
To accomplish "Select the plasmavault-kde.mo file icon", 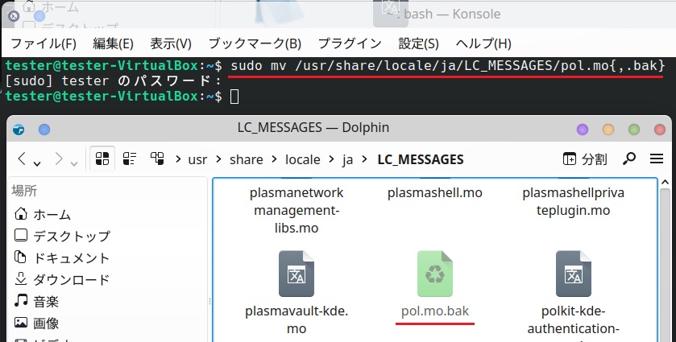I will tap(297, 274).
